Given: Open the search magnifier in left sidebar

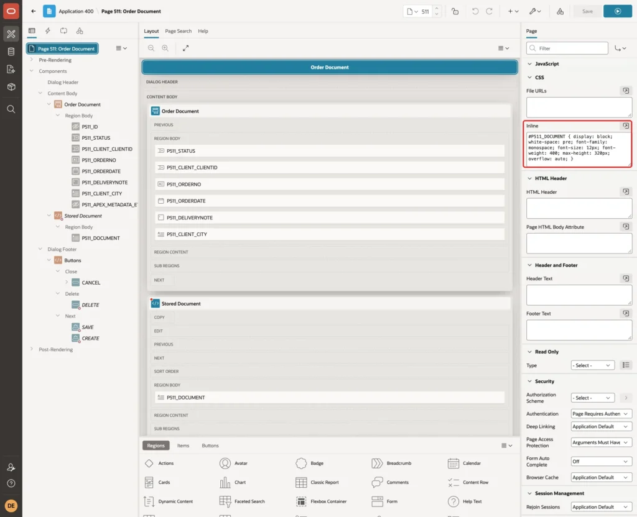Looking at the screenshot, I should click(11, 109).
